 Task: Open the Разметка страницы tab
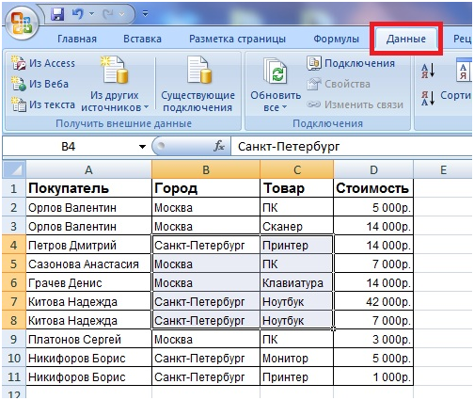237,39
